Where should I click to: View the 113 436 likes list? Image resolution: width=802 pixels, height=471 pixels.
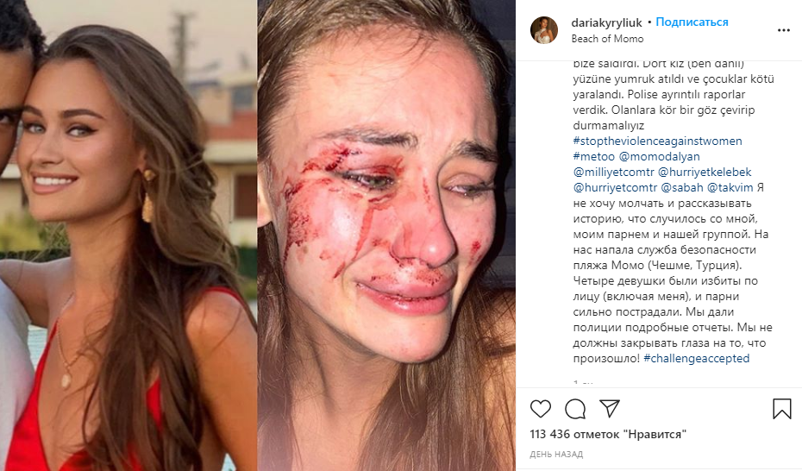pos(608,434)
